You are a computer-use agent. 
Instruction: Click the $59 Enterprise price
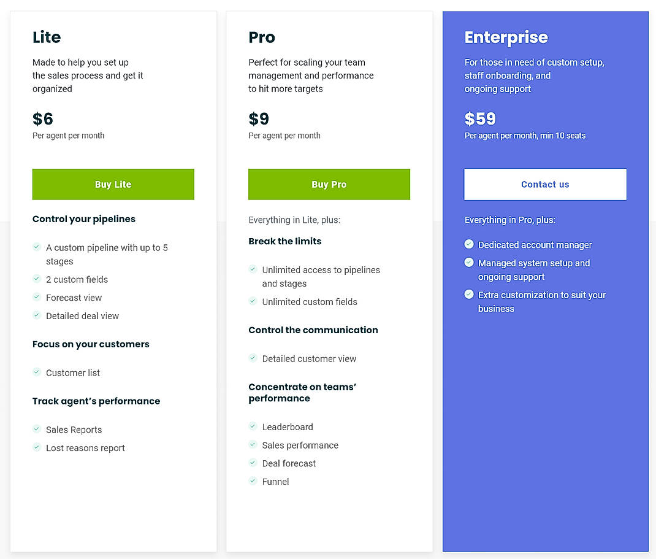coord(480,118)
